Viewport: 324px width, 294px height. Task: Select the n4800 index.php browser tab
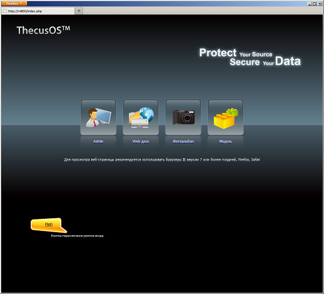click(38, 11)
